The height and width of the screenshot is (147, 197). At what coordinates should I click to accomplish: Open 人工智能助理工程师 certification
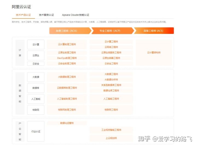(x=67, y=99)
